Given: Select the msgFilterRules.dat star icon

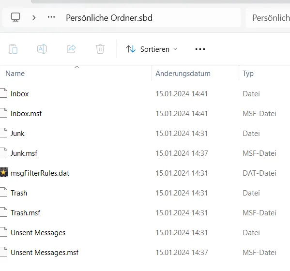Looking at the screenshot, I should 4,172.
